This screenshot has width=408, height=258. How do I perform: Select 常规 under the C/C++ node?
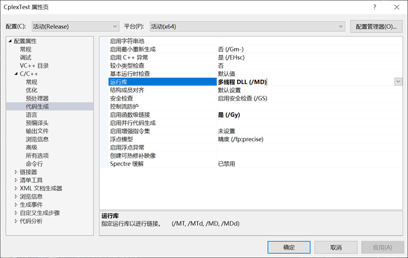pos(31,82)
